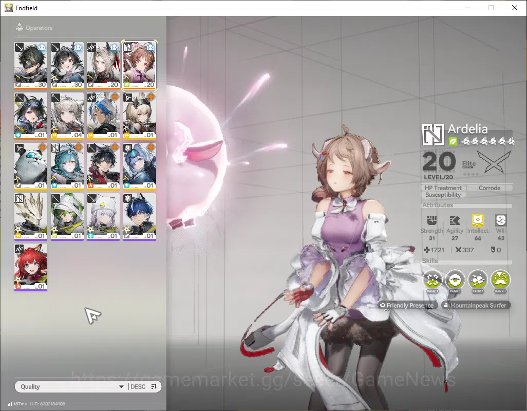The image size is (527, 411).
Task: Open the locked Mountainpeak Surfer talent
Action: click(x=475, y=305)
